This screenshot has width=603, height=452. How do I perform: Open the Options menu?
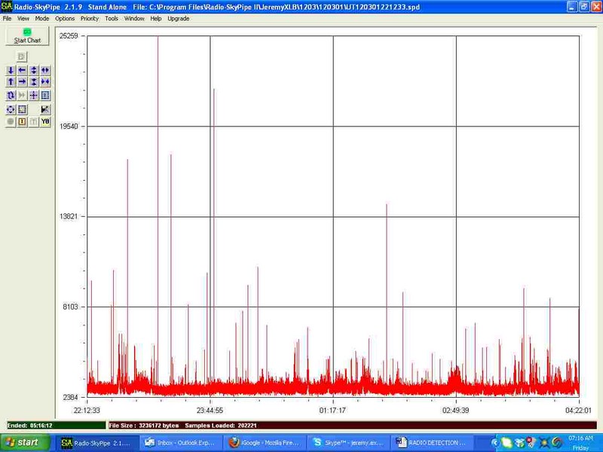65,18
